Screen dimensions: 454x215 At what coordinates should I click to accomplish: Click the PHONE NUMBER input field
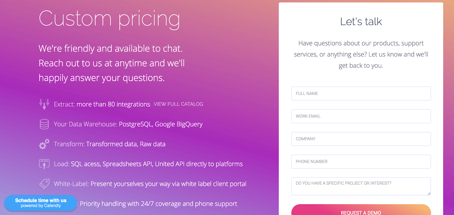click(361, 161)
